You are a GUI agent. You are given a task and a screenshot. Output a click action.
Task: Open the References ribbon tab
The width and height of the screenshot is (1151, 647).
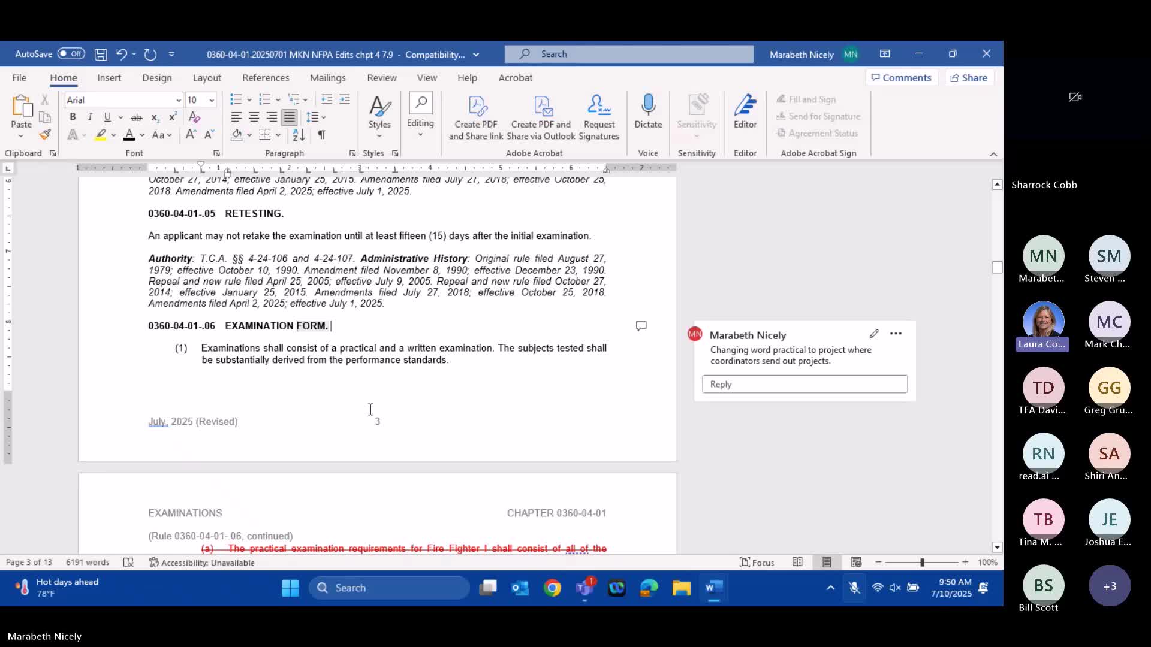tap(266, 78)
